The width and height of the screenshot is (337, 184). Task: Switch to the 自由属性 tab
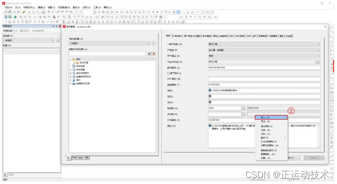point(207,36)
